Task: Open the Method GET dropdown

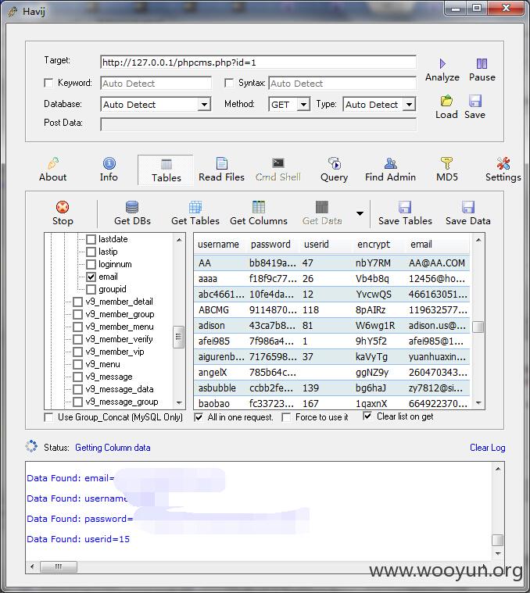Action: point(303,105)
